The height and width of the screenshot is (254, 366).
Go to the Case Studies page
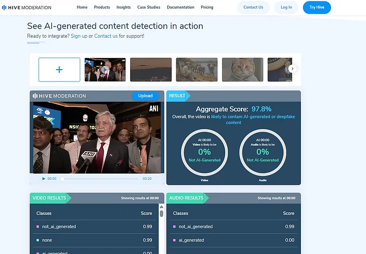(x=148, y=7)
